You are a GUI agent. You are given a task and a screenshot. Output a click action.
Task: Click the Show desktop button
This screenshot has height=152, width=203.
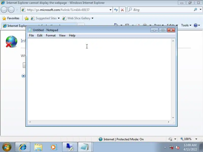click(201, 147)
